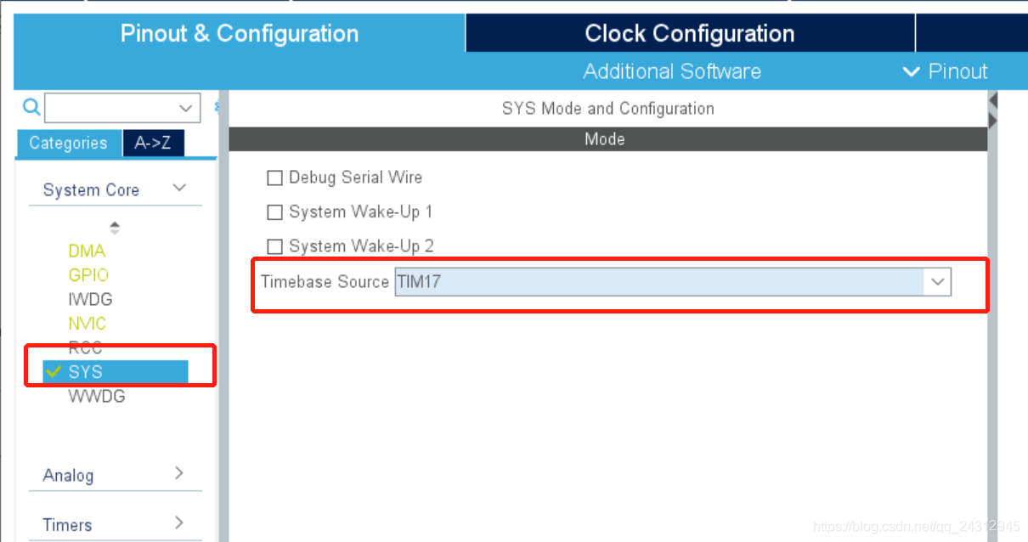Open the peripheral search combo box arrow

pos(187,108)
